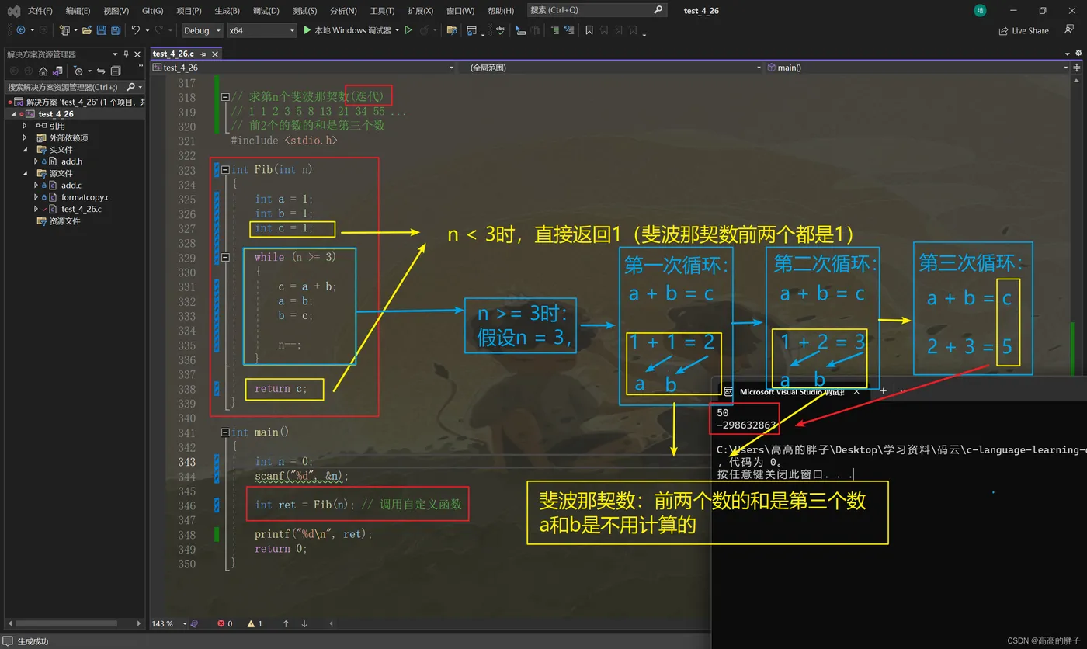
Task: Expand the 外部依赖项 tree node
Action: coord(25,137)
